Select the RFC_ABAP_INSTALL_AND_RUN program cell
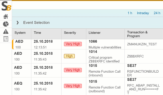163x95 pixels. (x=143, y=86)
